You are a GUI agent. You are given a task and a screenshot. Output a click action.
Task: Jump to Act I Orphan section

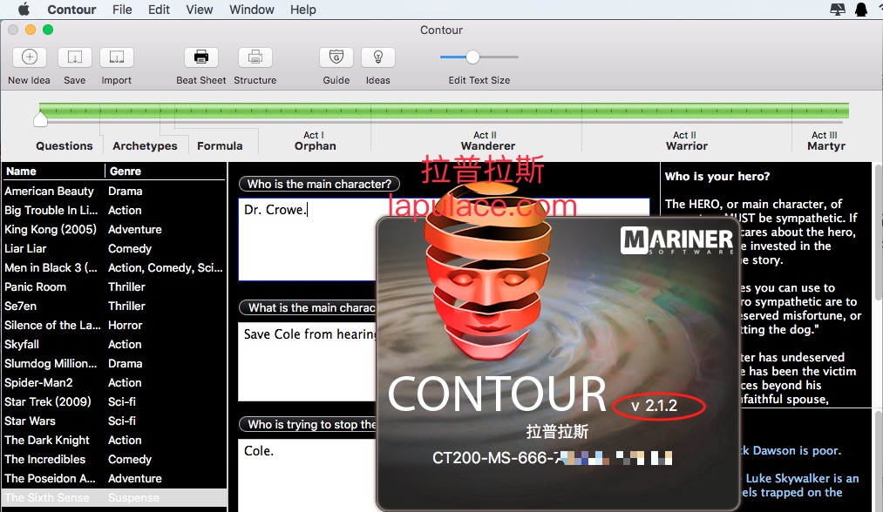pos(315,141)
